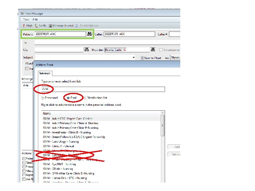Check the Agree action checkbox
The width and height of the screenshot is (255, 191).
[x=24, y=175]
